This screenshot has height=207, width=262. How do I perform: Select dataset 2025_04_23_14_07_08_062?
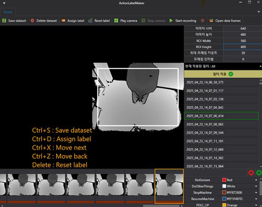pos(221,124)
